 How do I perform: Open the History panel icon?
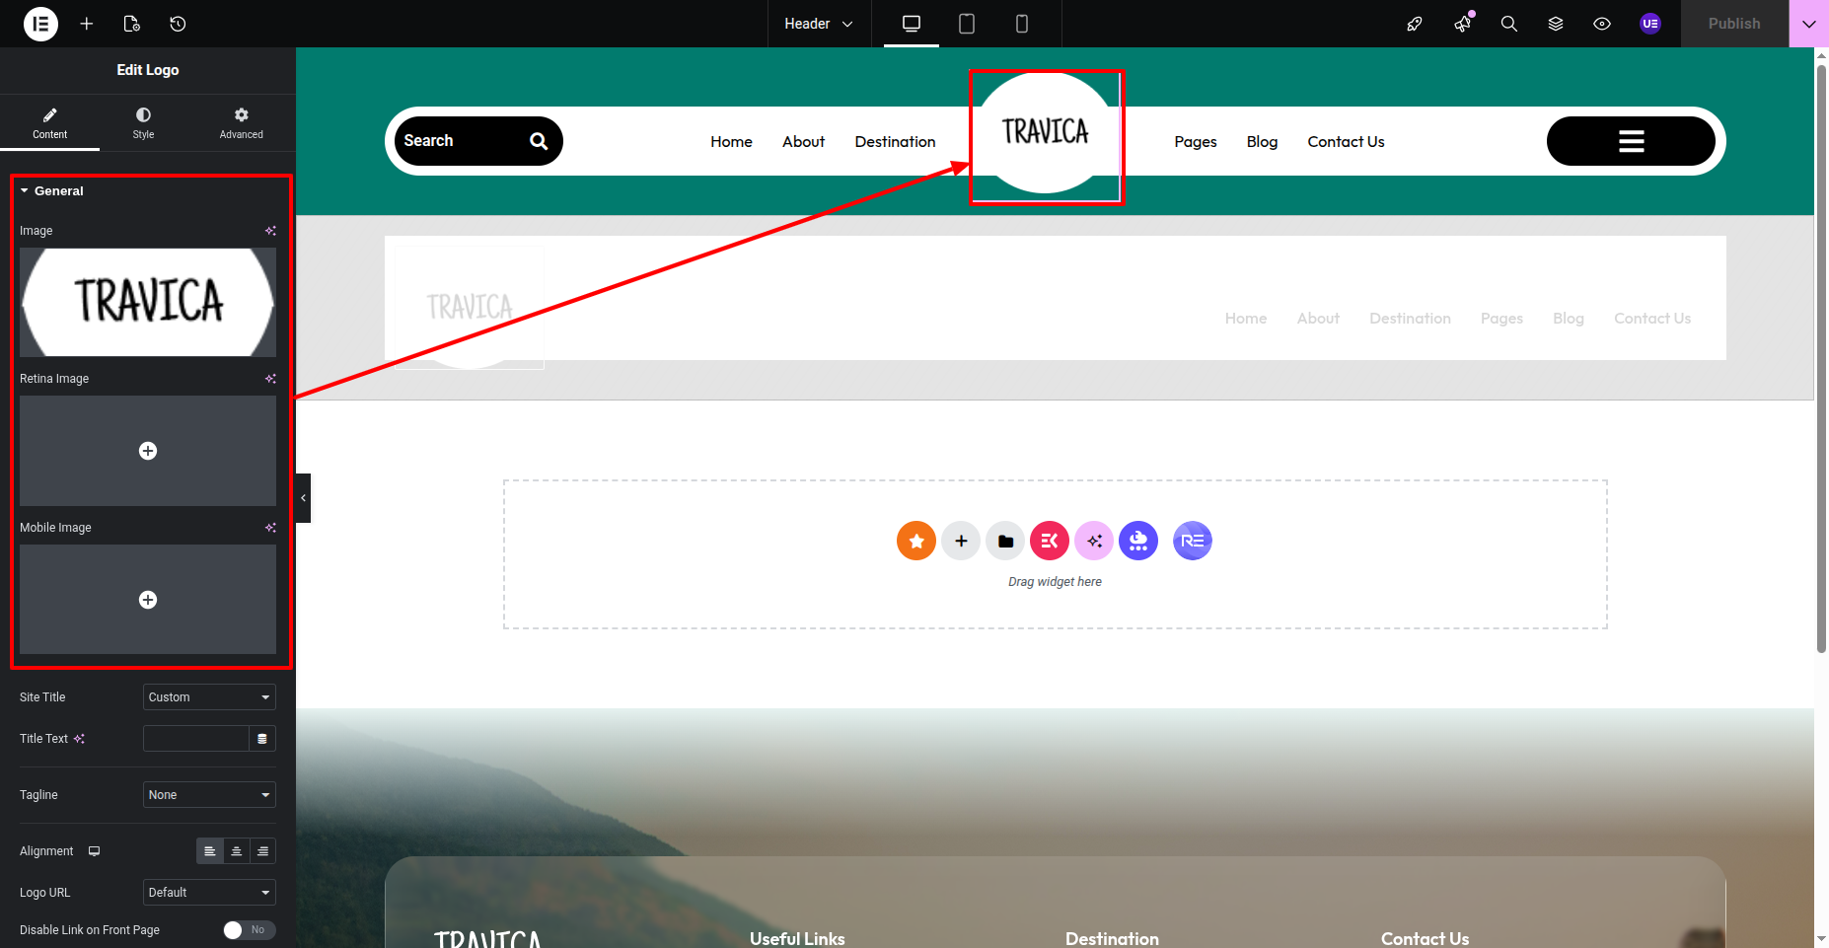pos(178,24)
